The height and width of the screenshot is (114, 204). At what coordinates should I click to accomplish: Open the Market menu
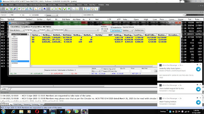[11, 5]
